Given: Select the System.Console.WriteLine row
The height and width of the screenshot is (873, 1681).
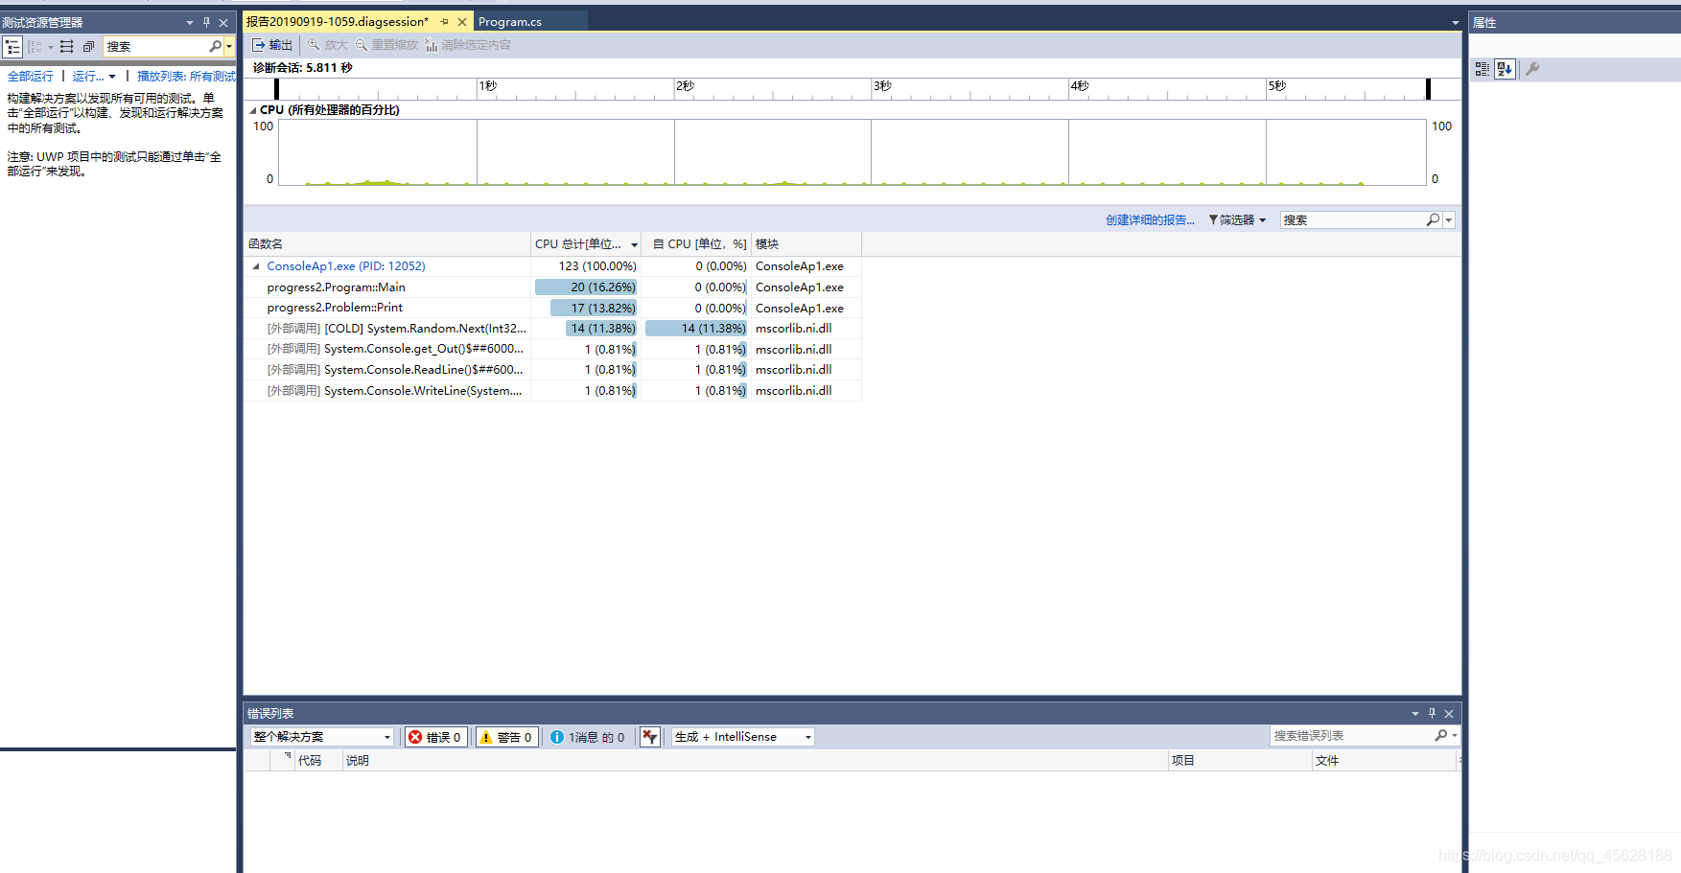Looking at the screenshot, I should pos(552,390).
